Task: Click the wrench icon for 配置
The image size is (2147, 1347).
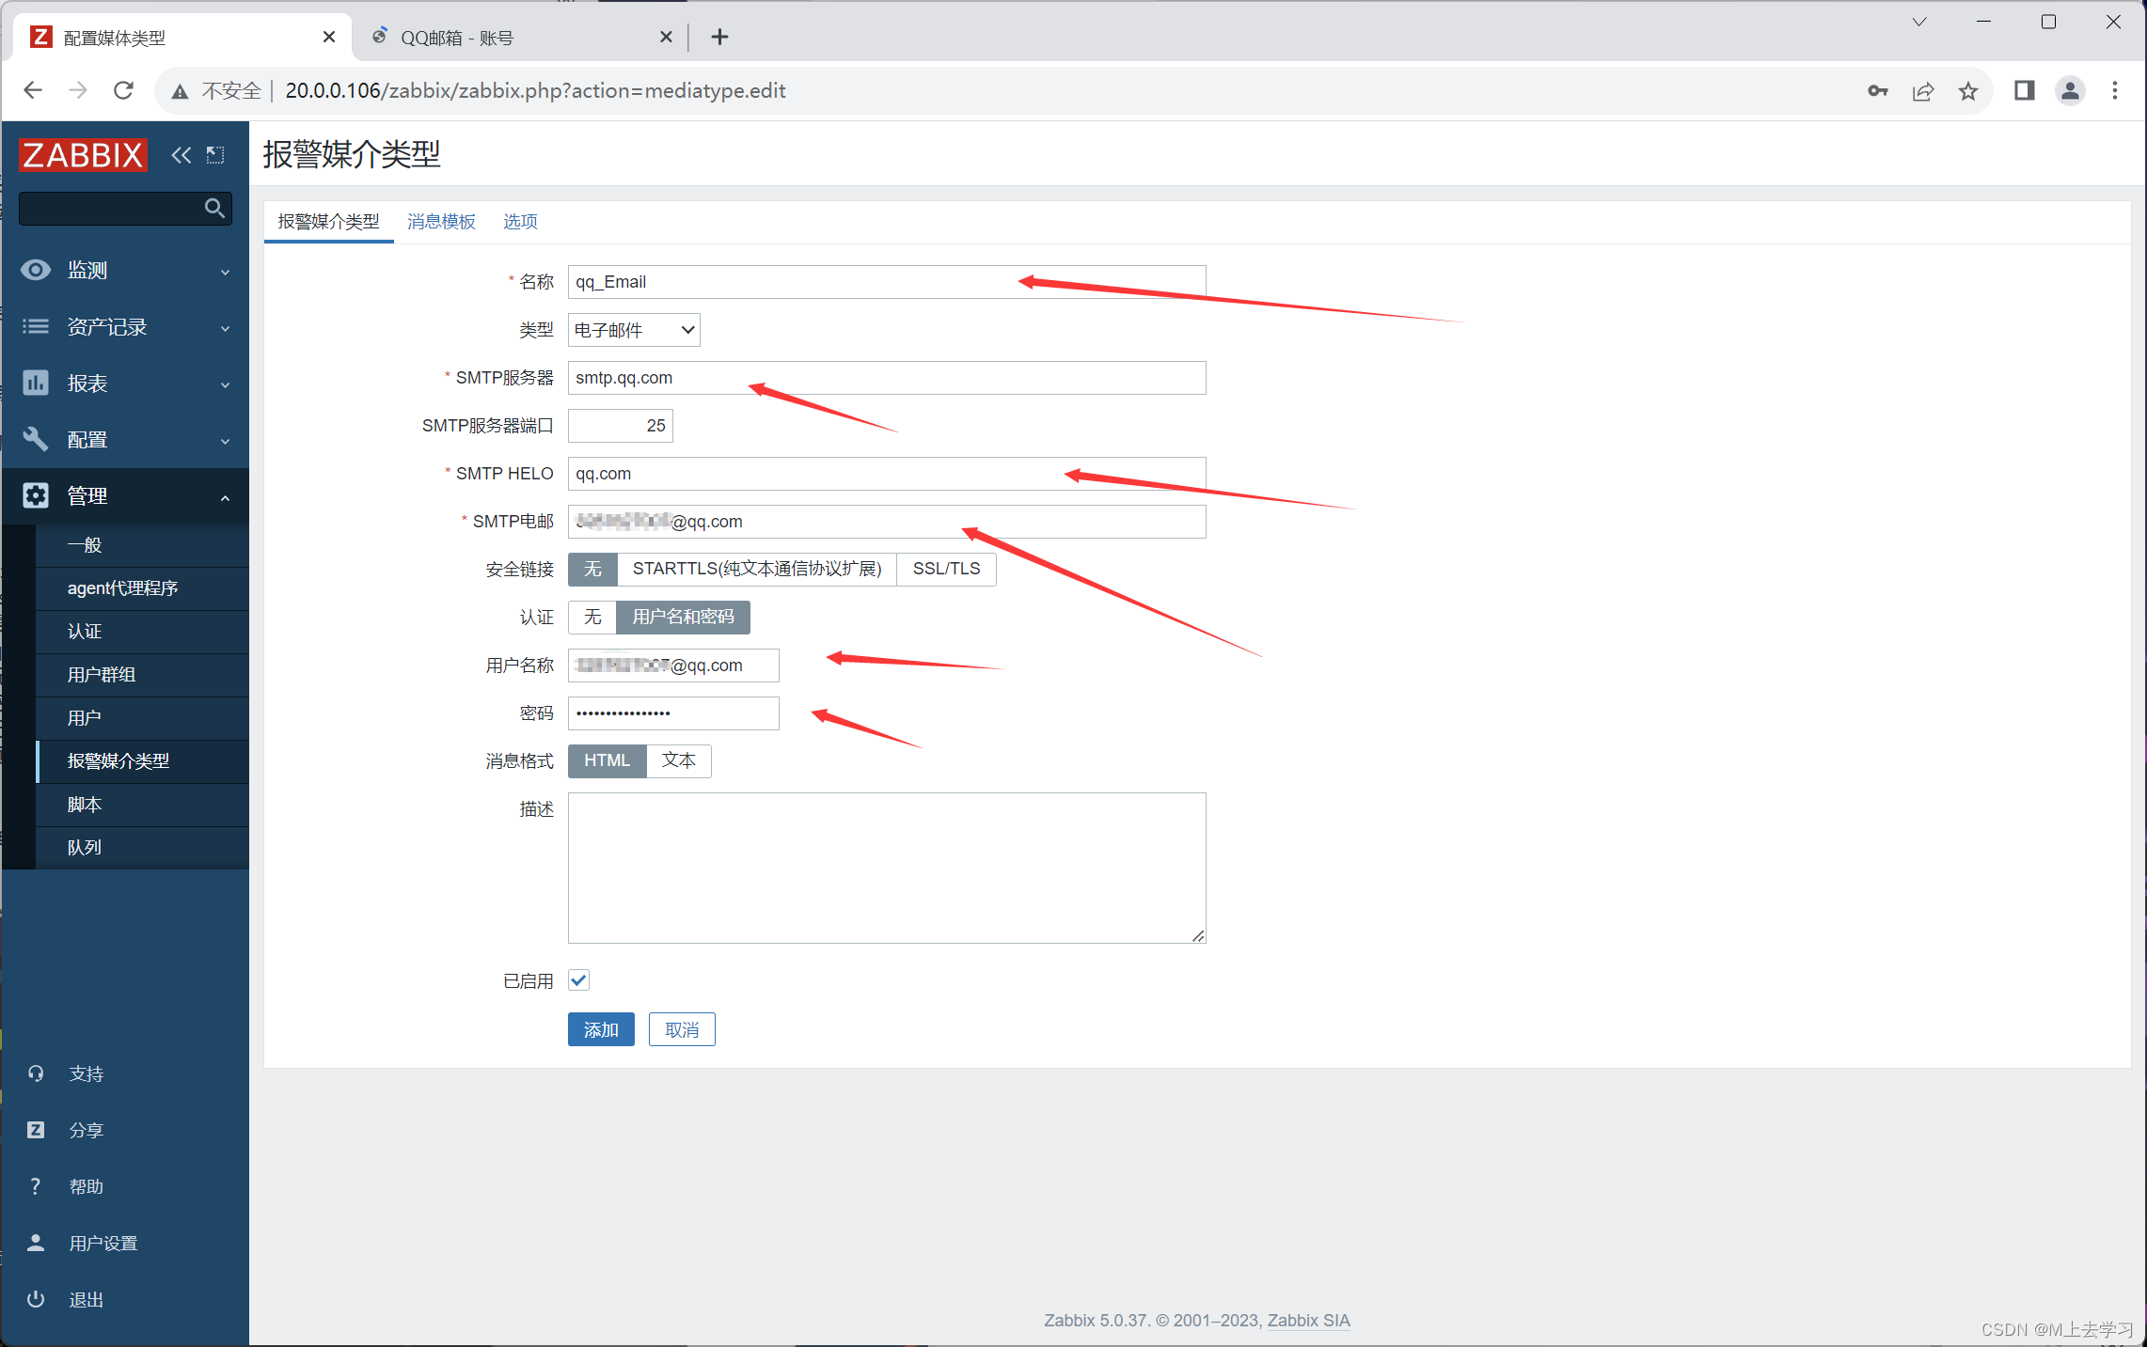Action: tap(36, 439)
